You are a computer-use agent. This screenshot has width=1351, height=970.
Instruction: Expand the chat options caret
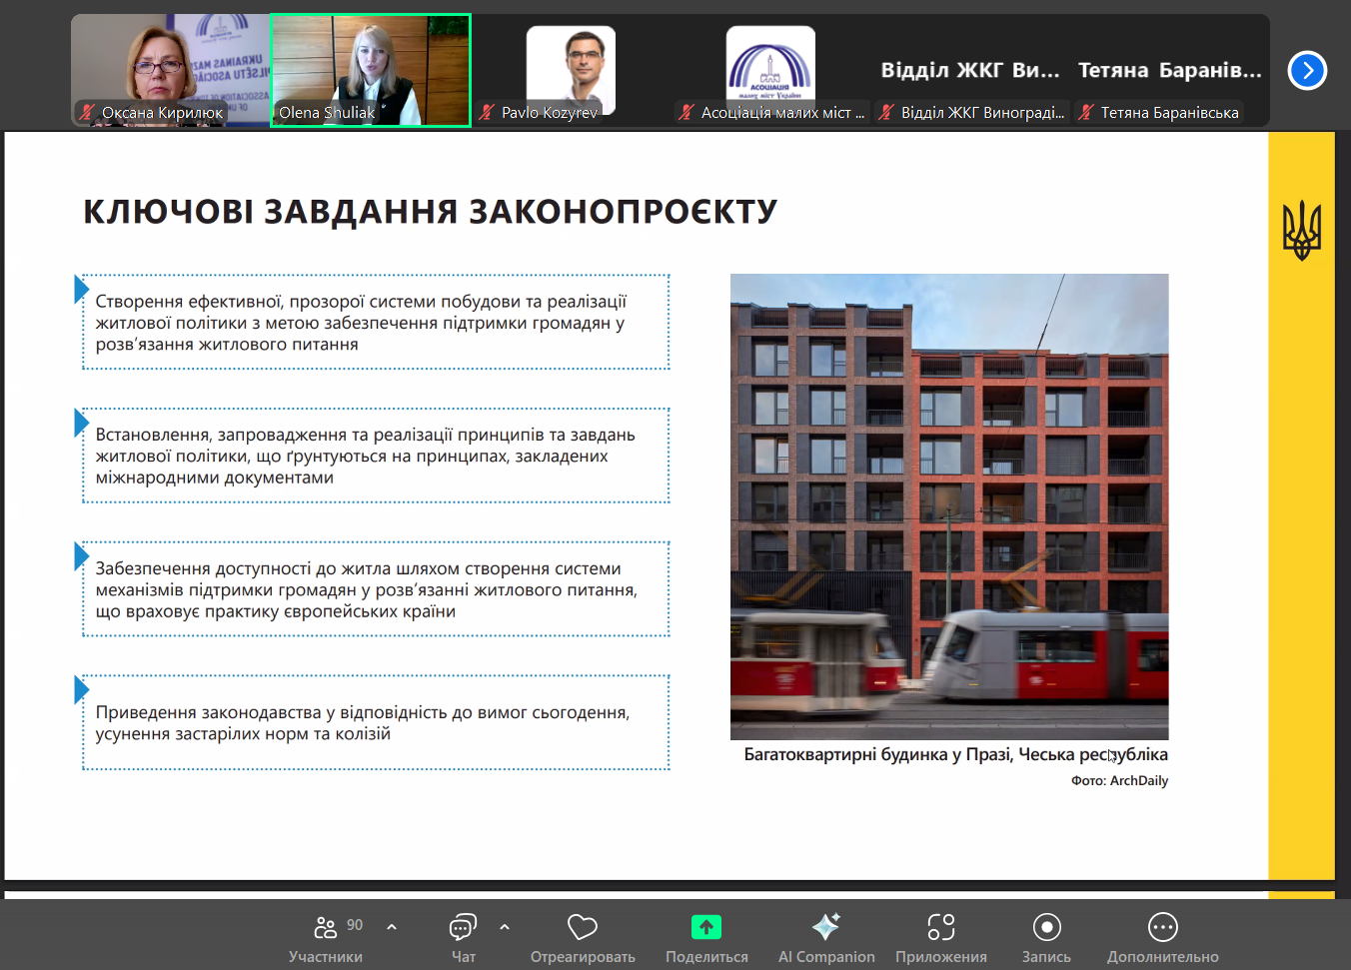[505, 927]
